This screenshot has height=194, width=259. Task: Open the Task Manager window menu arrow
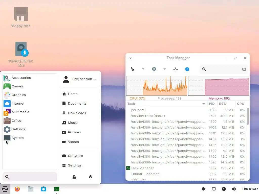point(131,58)
